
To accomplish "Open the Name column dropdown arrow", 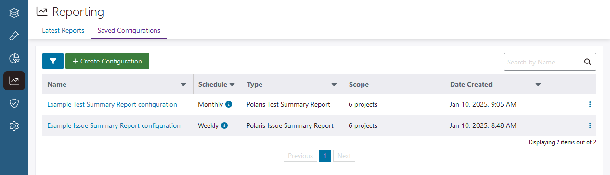I will [x=183, y=85].
